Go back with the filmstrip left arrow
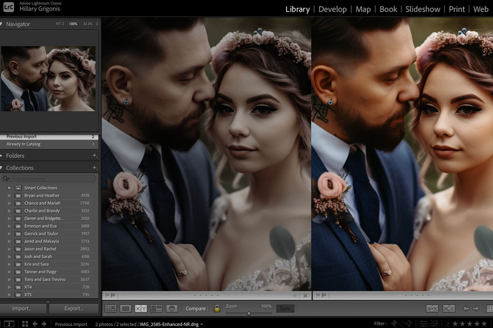 (35, 324)
